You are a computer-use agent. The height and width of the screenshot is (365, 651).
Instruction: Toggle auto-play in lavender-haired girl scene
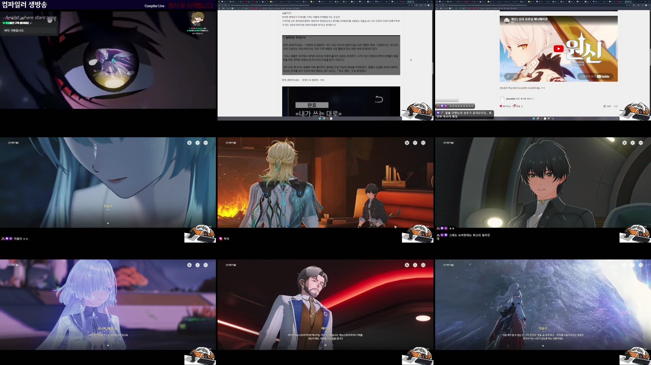(x=198, y=265)
